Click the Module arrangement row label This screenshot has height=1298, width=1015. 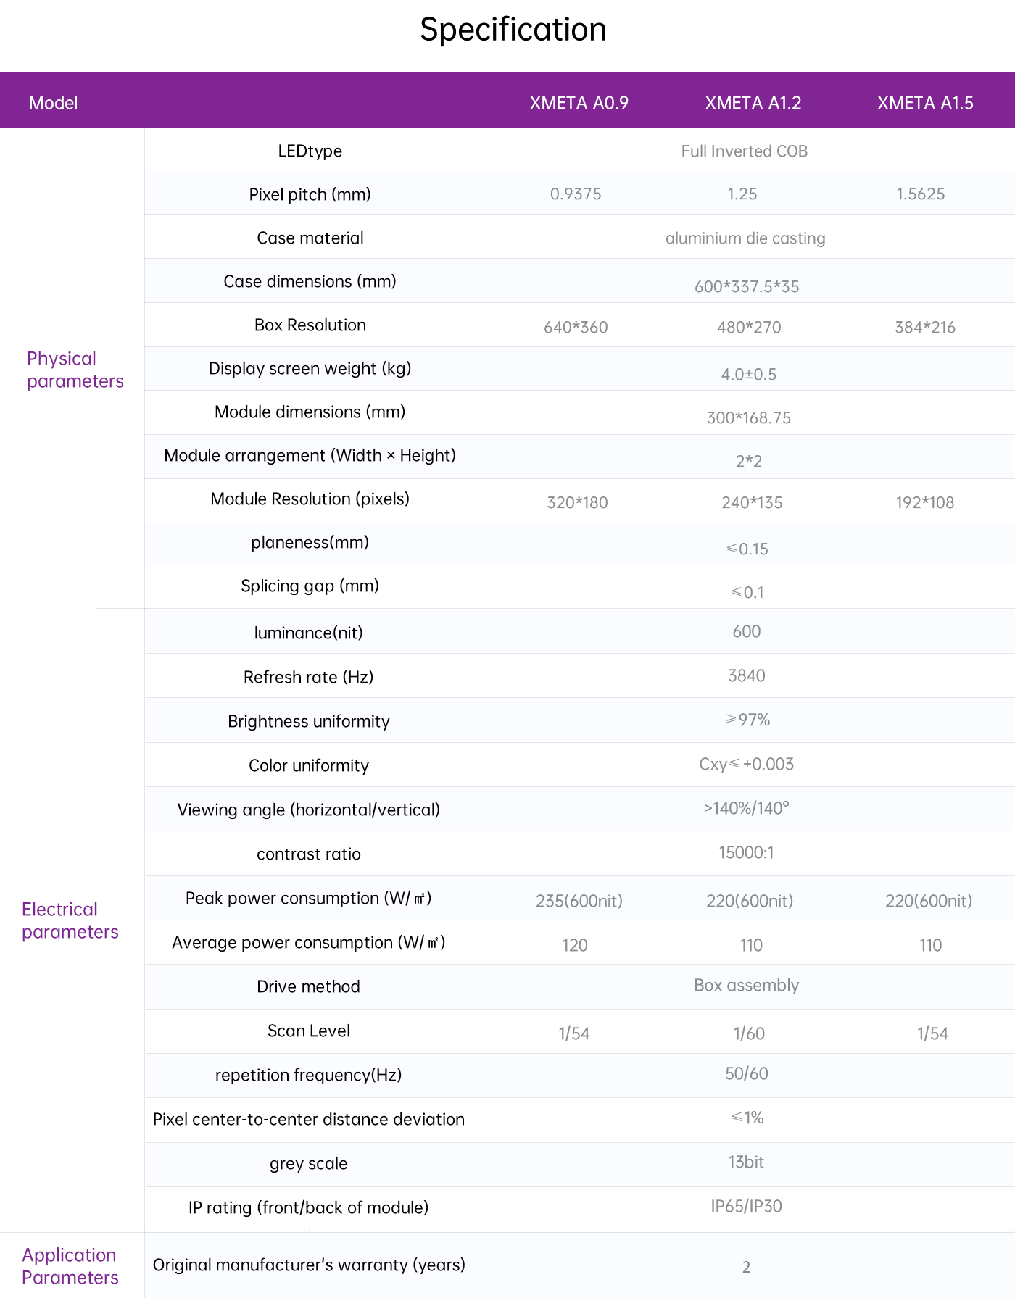coord(310,455)
